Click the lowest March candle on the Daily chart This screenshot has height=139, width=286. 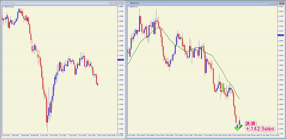tap(47, 119)
